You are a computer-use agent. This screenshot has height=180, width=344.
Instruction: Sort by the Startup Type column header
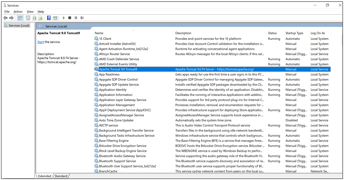coord(295,33)
